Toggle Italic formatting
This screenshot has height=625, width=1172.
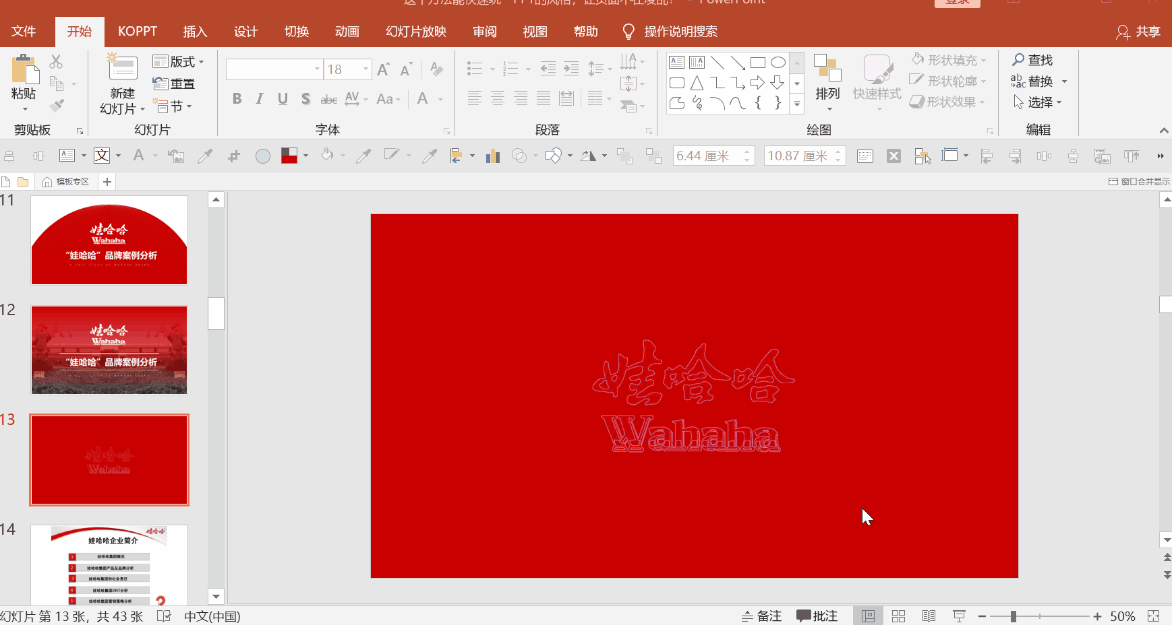pos(260,99)
